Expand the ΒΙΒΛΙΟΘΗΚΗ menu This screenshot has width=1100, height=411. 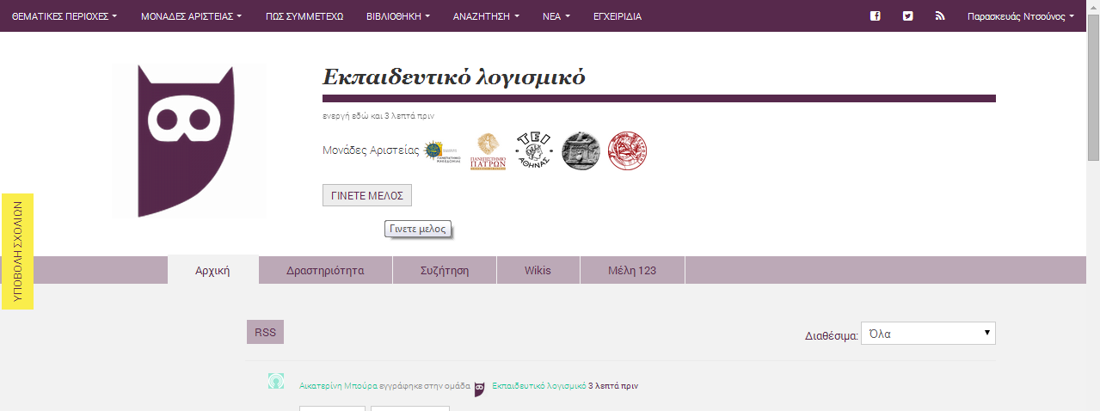(398, 16)
